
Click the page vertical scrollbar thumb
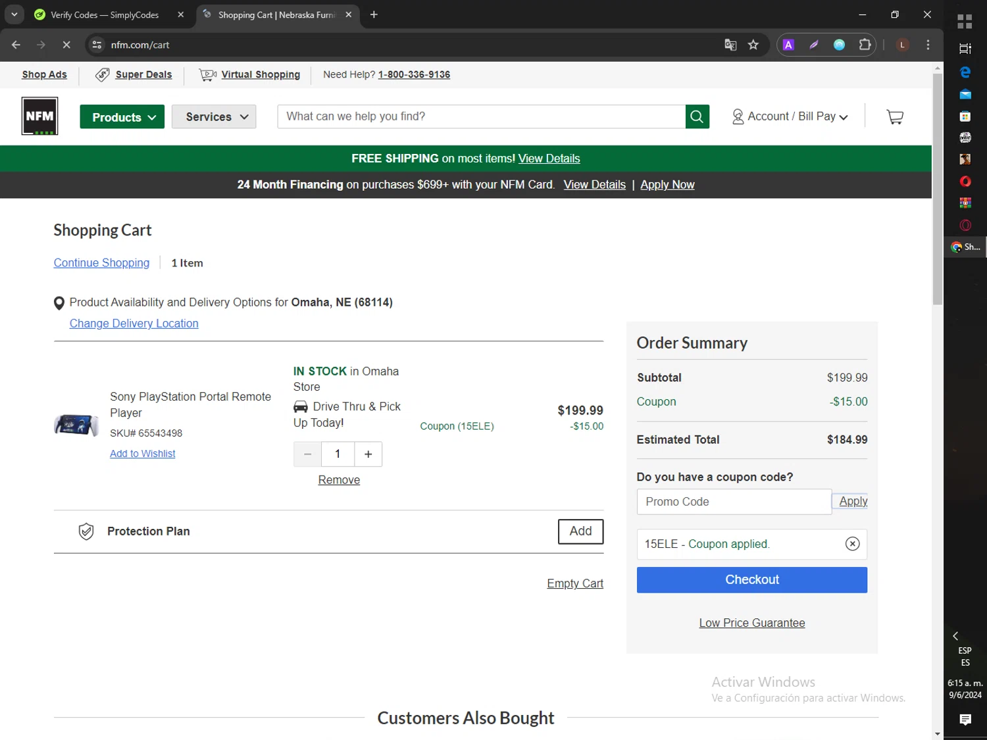click(x=937, y=189)
